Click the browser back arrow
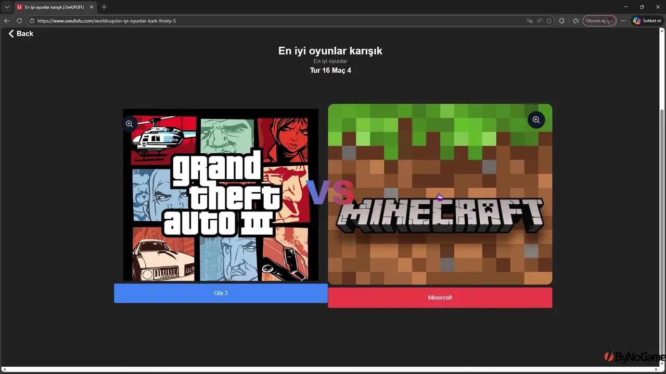 coord(7,21)
